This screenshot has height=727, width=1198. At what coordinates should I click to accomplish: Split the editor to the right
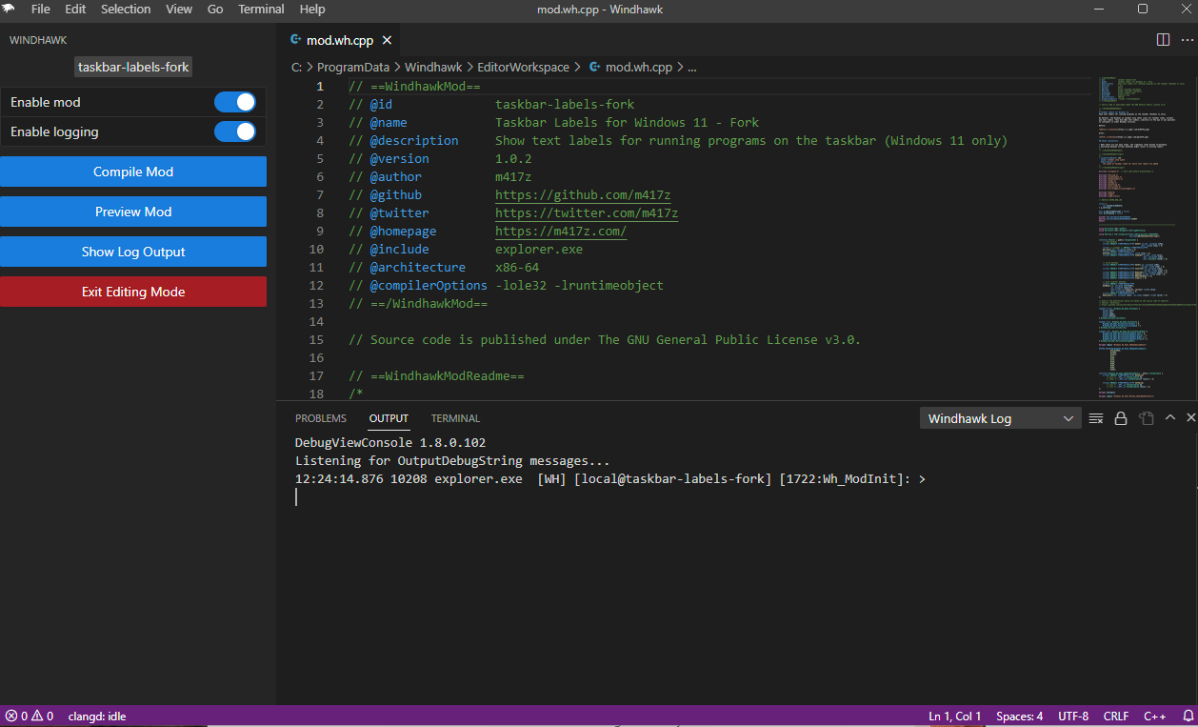point(1163,40)
